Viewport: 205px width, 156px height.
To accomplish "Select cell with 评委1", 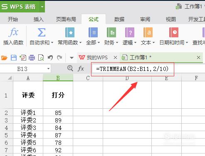I will coord(28,112).
